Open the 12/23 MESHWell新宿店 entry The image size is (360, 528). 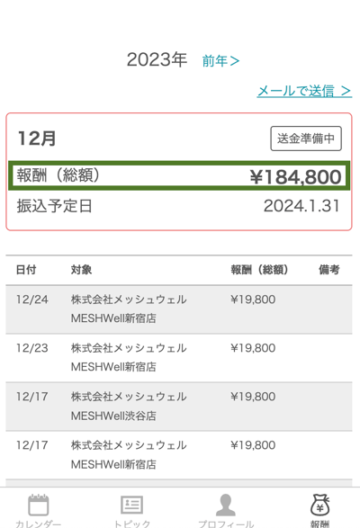pyautogui.click(x=179, y=358)
